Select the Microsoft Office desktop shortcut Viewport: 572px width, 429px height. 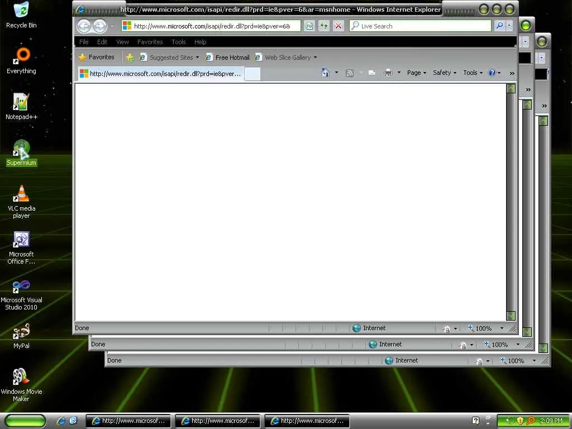point(21,247)
